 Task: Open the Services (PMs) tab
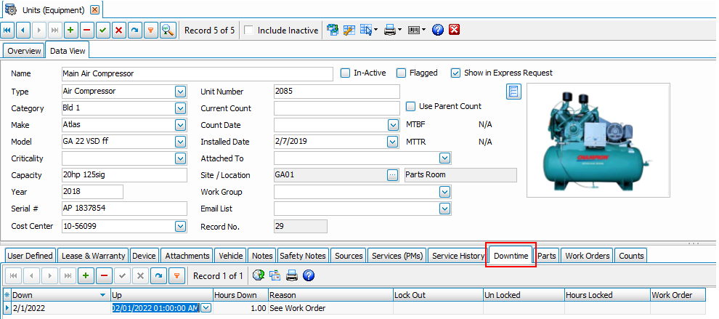click(397, 256)
